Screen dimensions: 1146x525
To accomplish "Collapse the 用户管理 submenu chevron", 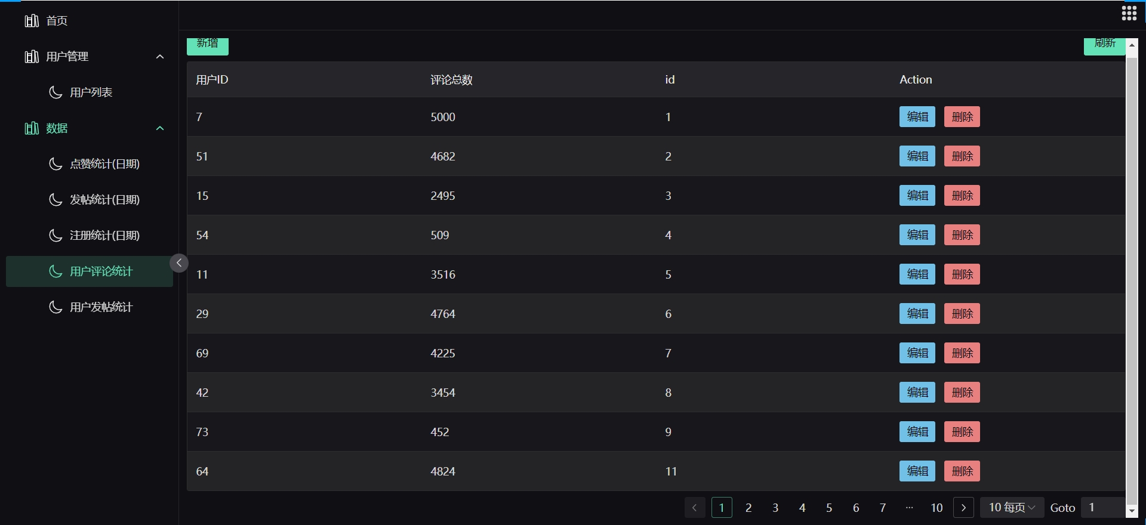I will (x=160, y=57).
